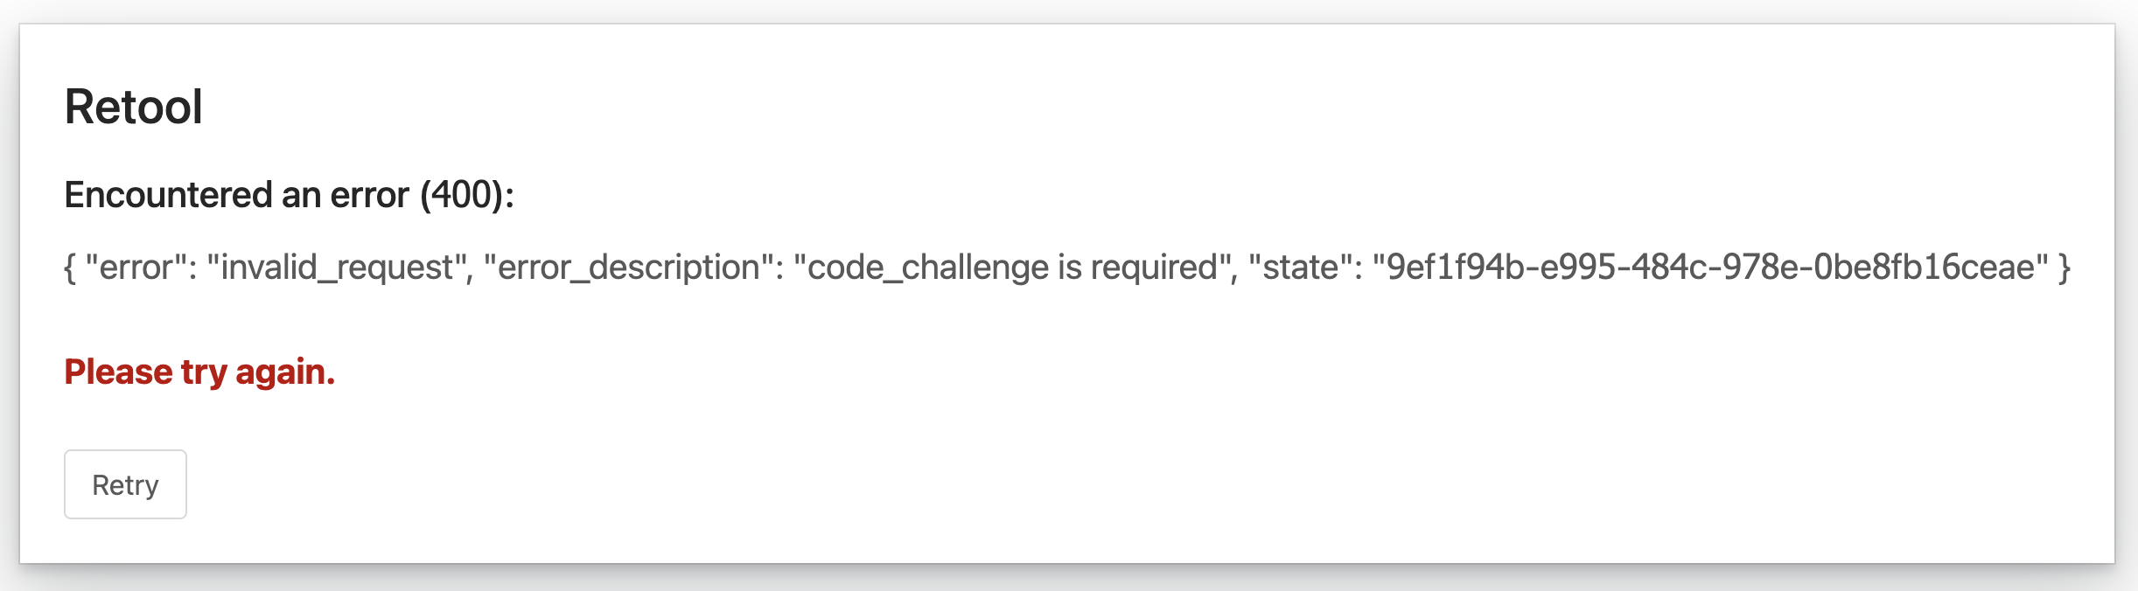The width and height of the screenshot is (2138, 591).
Task: Click the 'code_challenge is required' message text
Action: [1013, 267]
